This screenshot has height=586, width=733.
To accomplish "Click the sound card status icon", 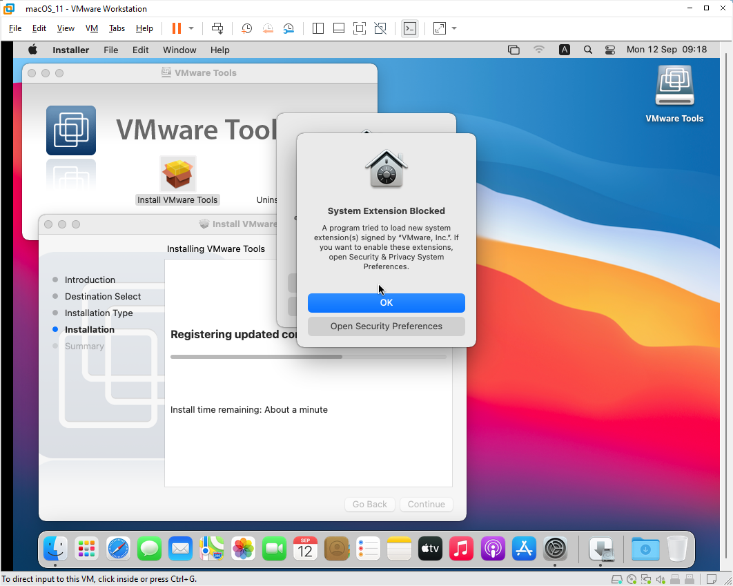I will click(661, 580).
